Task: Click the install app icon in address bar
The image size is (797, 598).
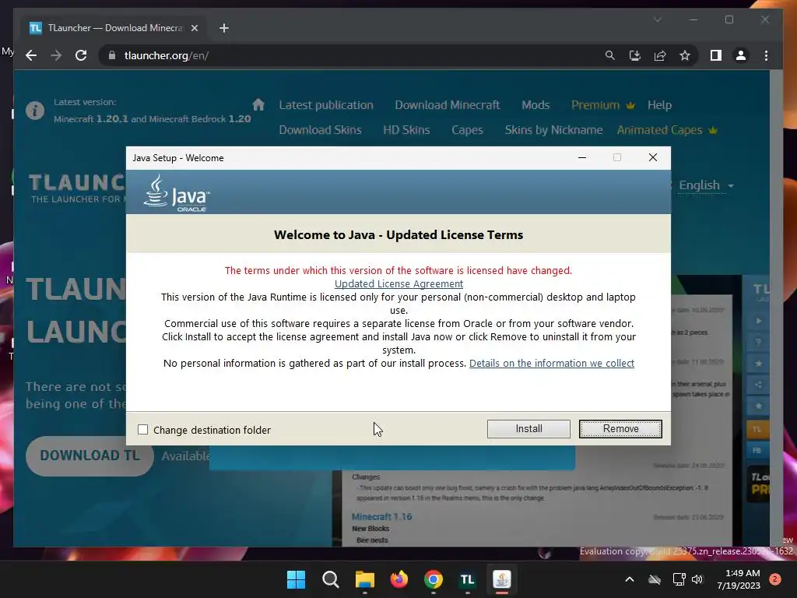Action: (635, 55)
